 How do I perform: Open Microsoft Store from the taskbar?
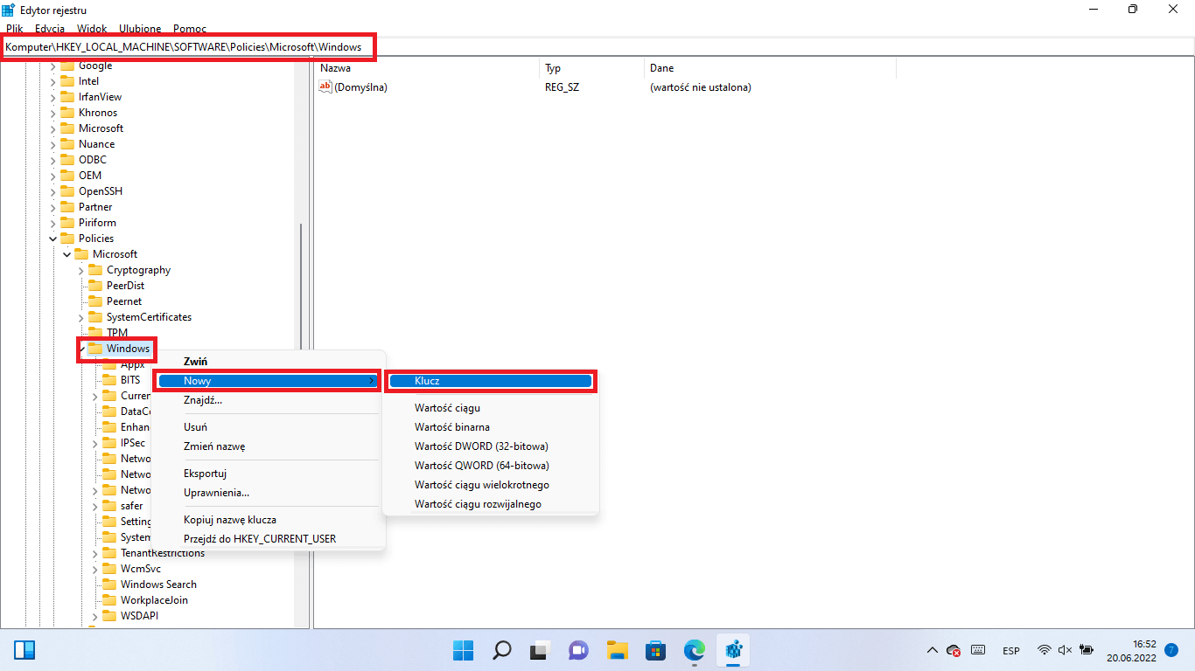(656, 650)
